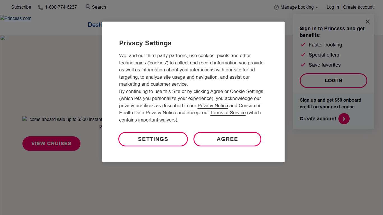This screenshot has height=215, width=383.
Task: Click Log In in the header
Action: (333, 7)
